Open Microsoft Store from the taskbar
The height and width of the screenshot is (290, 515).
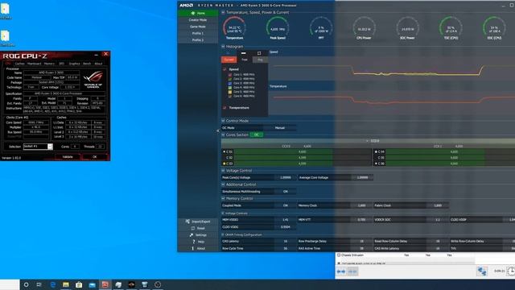coord(79,284)
